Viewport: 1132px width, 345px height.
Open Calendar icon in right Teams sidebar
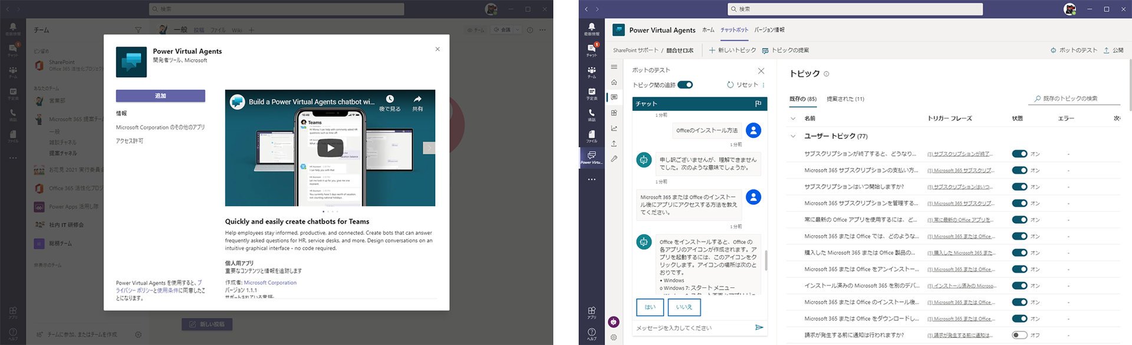(591, 94)
